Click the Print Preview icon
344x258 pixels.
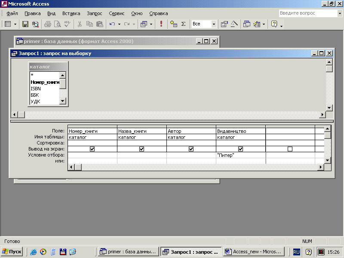coord(58,24)
